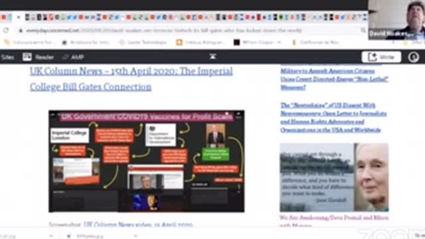This screenshot has height=239, width=425.
Task: Click the AMP link icon in admin bar
Action: [65, 57]
